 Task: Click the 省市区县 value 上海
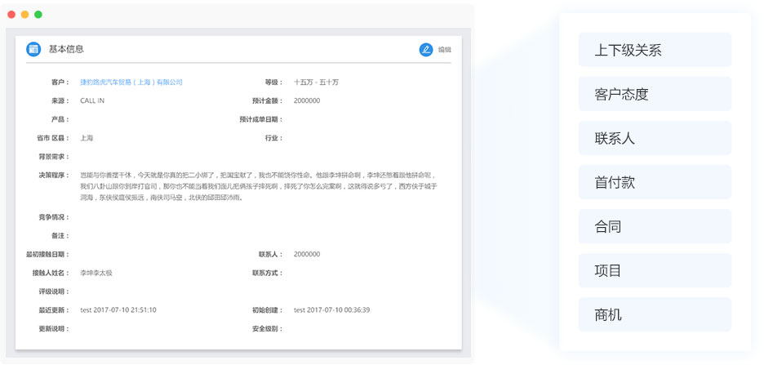tap(87, 138)
